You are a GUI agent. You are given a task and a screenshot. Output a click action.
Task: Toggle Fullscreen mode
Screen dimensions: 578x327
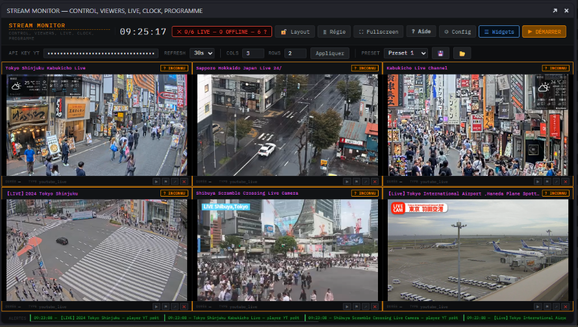pyautogui.click(x=378, y=32)
